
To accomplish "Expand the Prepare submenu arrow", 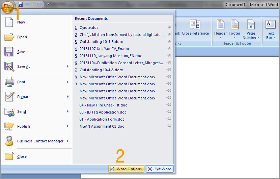I will click(68, 96).
